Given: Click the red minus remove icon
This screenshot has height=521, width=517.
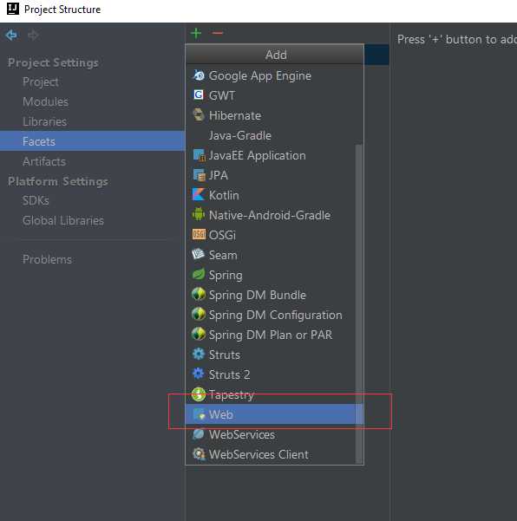Looking at the screenshot, I should tap(218, 33).
